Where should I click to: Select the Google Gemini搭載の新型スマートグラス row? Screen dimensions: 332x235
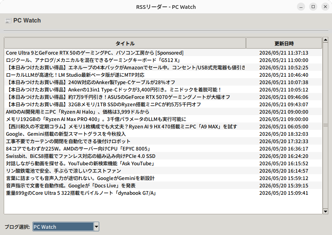pyautogui.click(x=163, y=134)
